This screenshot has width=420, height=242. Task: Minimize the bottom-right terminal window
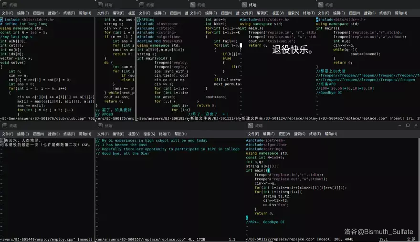400,126
